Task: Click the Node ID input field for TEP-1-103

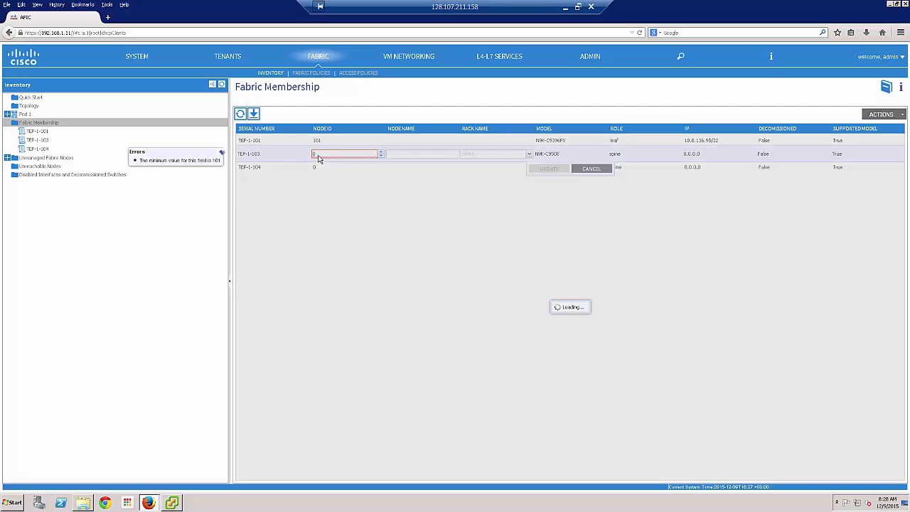Action: point(345,154)
